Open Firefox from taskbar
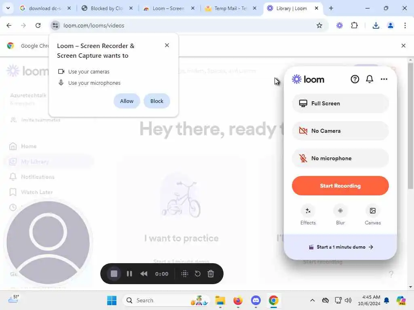The width and height of the screenshot is (414, 310). coord(238,300)
